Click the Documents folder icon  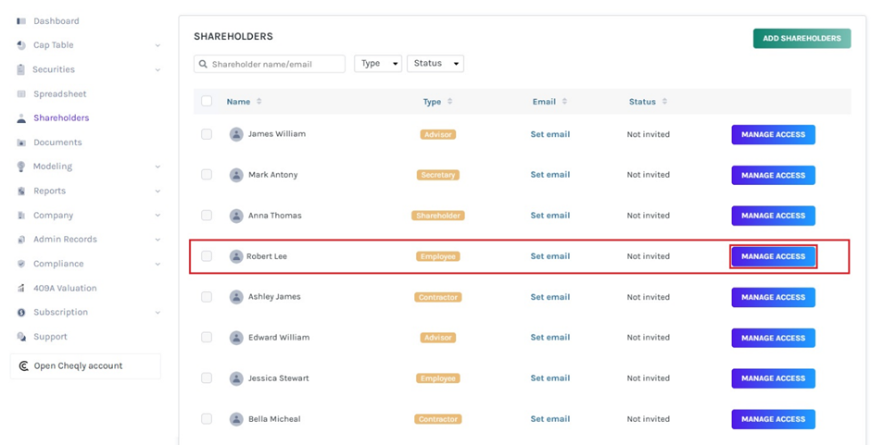point(21,142)
